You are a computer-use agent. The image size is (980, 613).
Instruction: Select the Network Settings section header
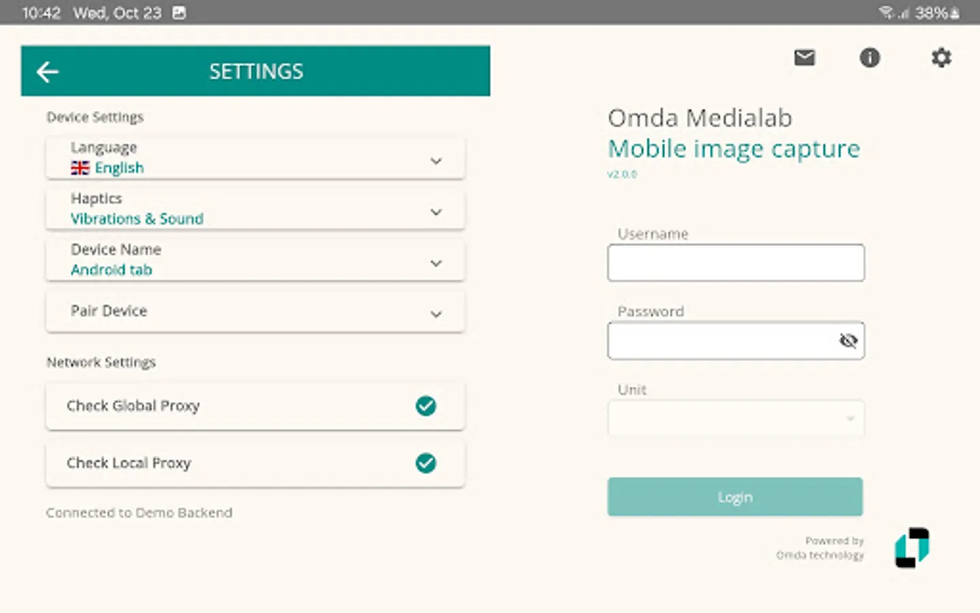click(x=101, y=362)
